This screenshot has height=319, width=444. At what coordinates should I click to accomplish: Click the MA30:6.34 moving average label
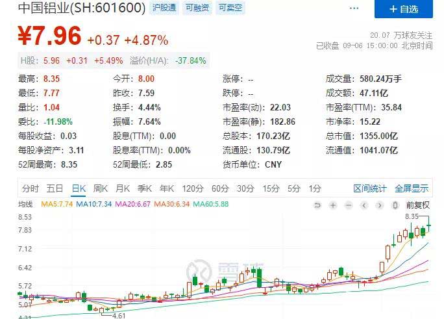[171, 204]
